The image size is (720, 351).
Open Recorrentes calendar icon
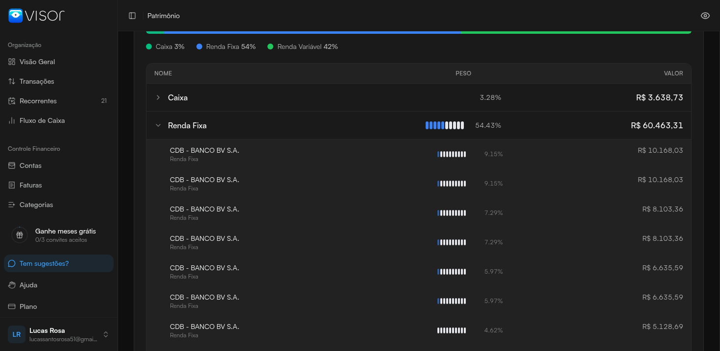pyautogui.click(x=12, y=101)
